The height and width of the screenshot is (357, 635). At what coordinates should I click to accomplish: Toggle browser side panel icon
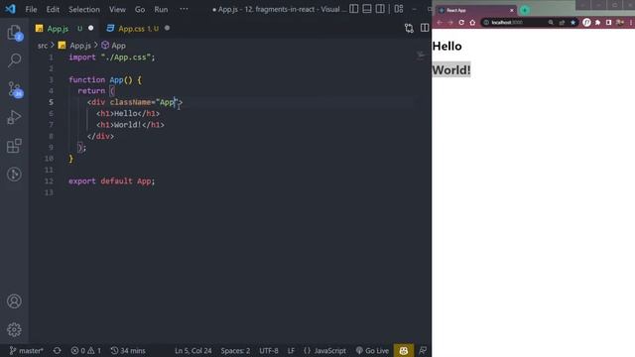tap(608, 23)
